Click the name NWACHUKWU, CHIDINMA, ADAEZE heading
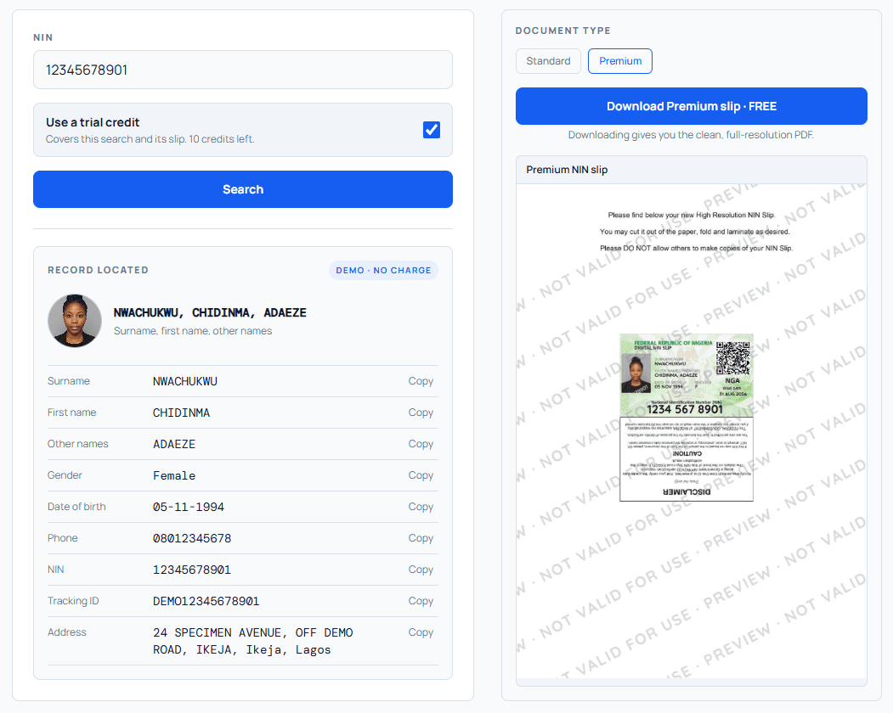Screen dimensions: 893x713 210,312
